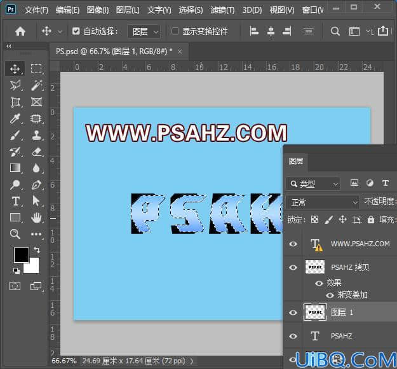Activate the Eraser tool
The image size is (397, 369).
(37, 151)
